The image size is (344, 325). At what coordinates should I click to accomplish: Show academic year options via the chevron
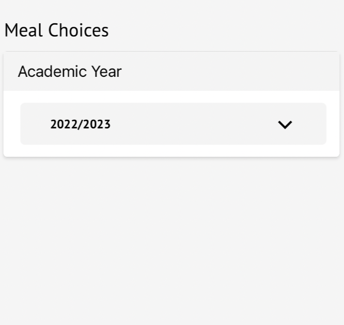(285, 124)
